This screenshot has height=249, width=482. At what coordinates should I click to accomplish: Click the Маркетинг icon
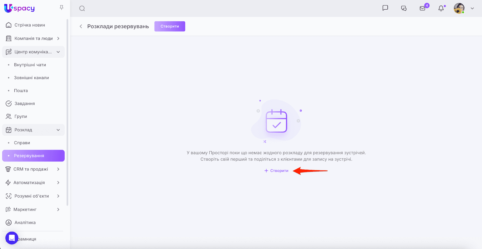tap(8, 209)
